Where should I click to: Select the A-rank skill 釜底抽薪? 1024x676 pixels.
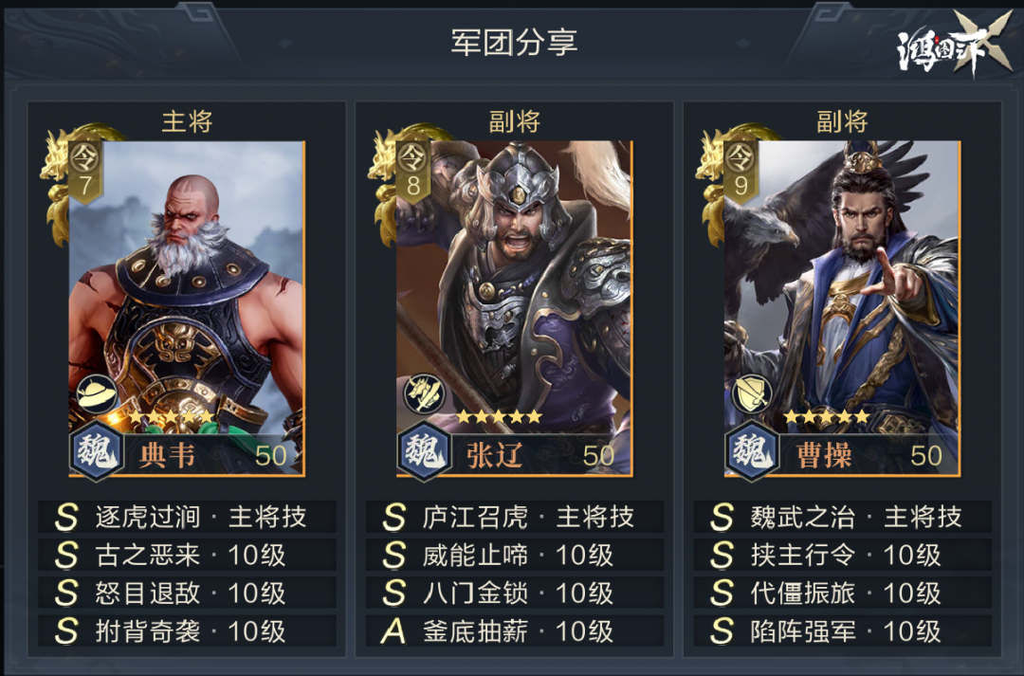[x=515, y=630]
